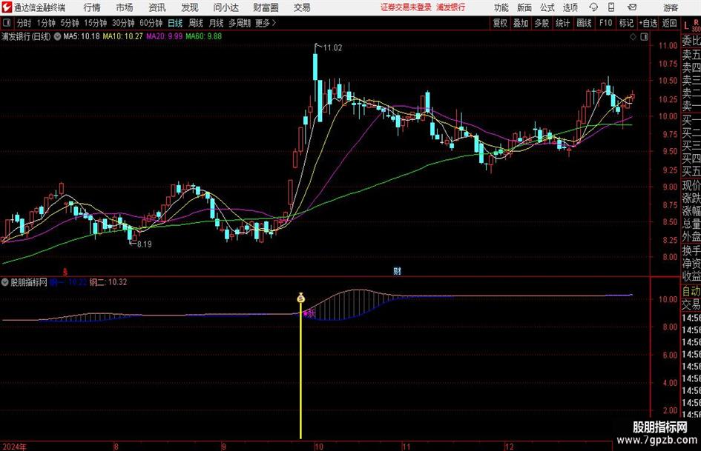The width and height of the screenshot is (701, 451).
Task: Click the 复权 button
Action: (500, 23)
